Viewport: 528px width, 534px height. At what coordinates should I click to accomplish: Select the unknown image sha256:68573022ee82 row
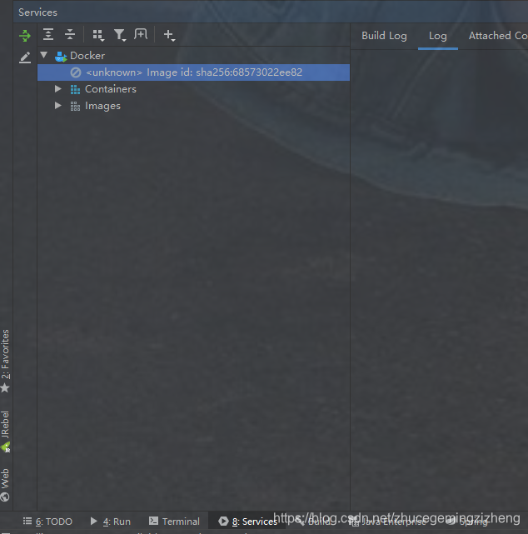coord(193,72)
